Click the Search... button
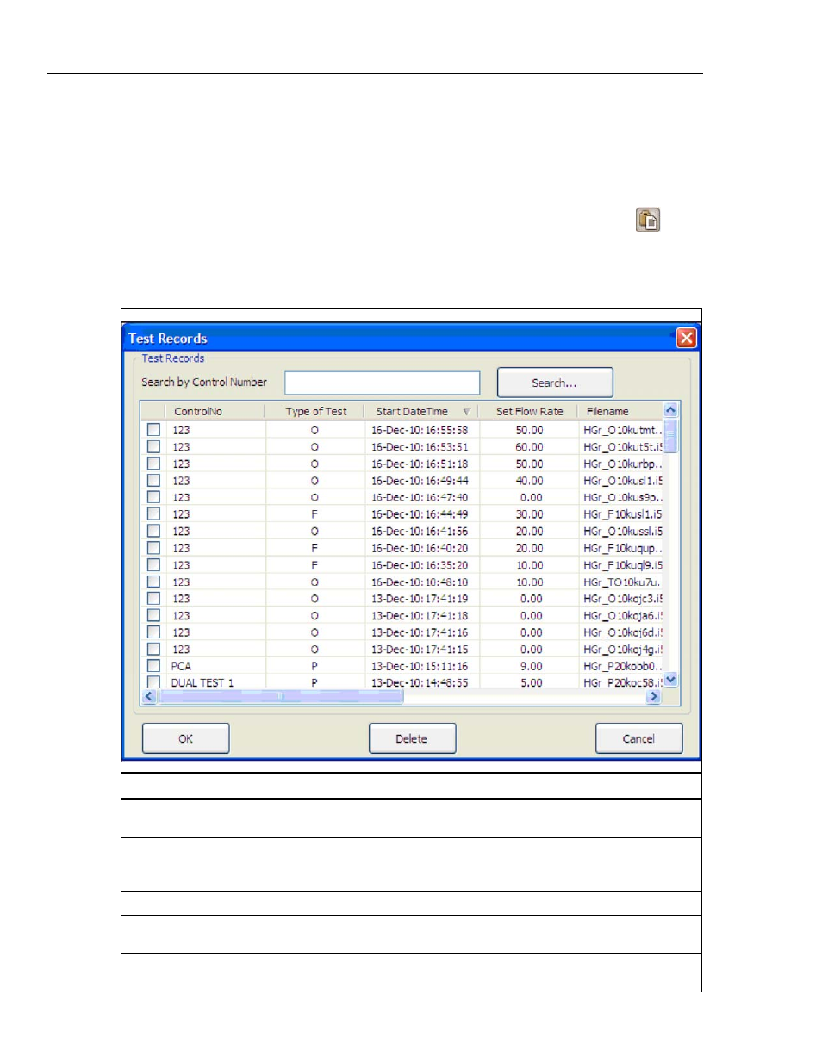Screen dimensions: 822x1064 [x=555, y=383]
